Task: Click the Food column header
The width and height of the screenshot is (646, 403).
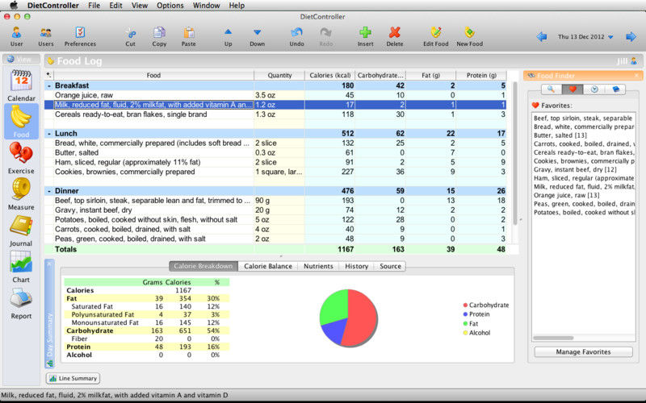Action: 153,75
